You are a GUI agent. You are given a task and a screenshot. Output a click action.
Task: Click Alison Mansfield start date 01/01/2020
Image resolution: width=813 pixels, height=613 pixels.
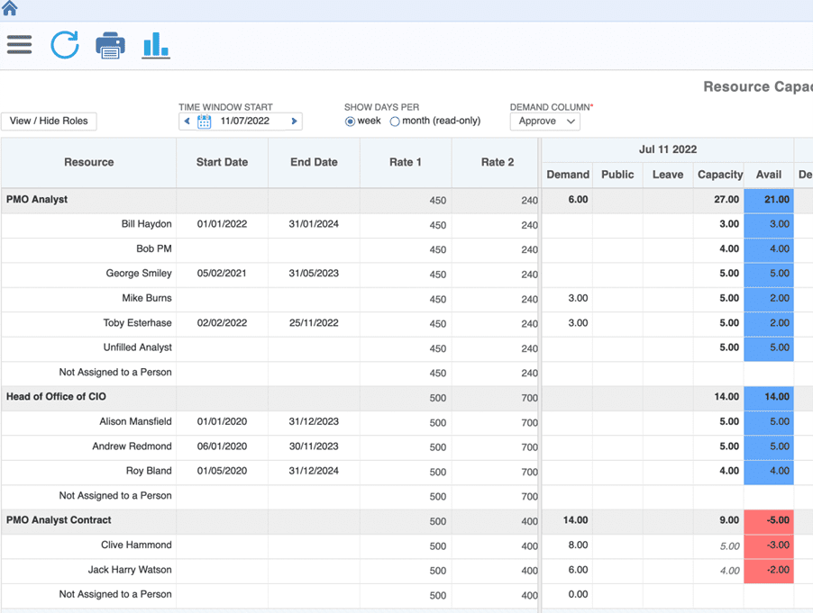[222, 421]
